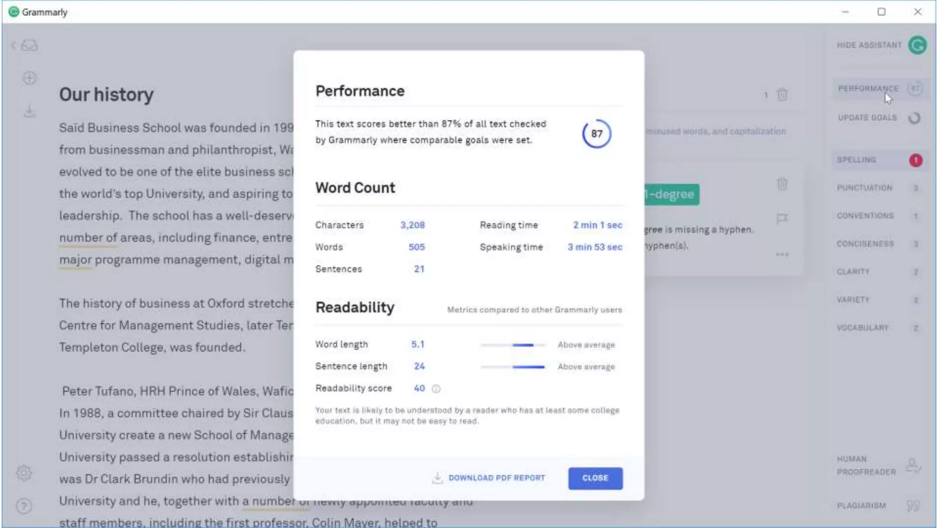Viewport: 938px width, 528px height.
Task: Click the plagiarism quotation marks icon
Action: tap(913, 506)
